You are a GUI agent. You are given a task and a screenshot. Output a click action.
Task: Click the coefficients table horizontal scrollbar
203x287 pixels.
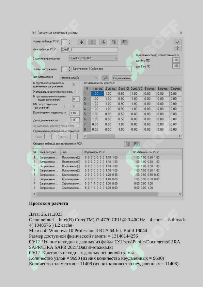[x=132, y=136]
